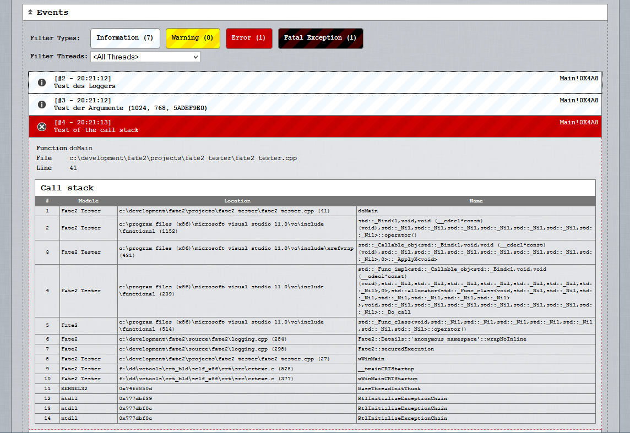Click the Module column header

[88, 201]
